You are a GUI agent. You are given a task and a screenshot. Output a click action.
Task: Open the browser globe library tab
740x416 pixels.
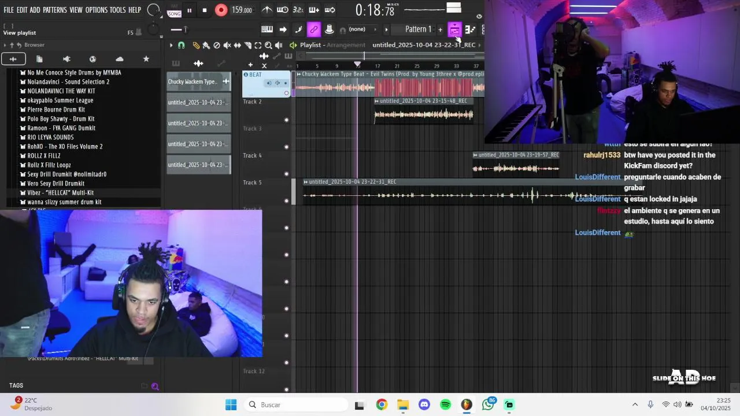pyautogui.click(x=92, y=59)
